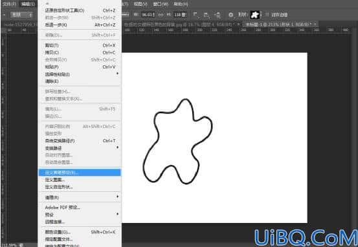Click the 编辑(E) Edit menu title
358x247 pixels.
[x=28, y=4]
